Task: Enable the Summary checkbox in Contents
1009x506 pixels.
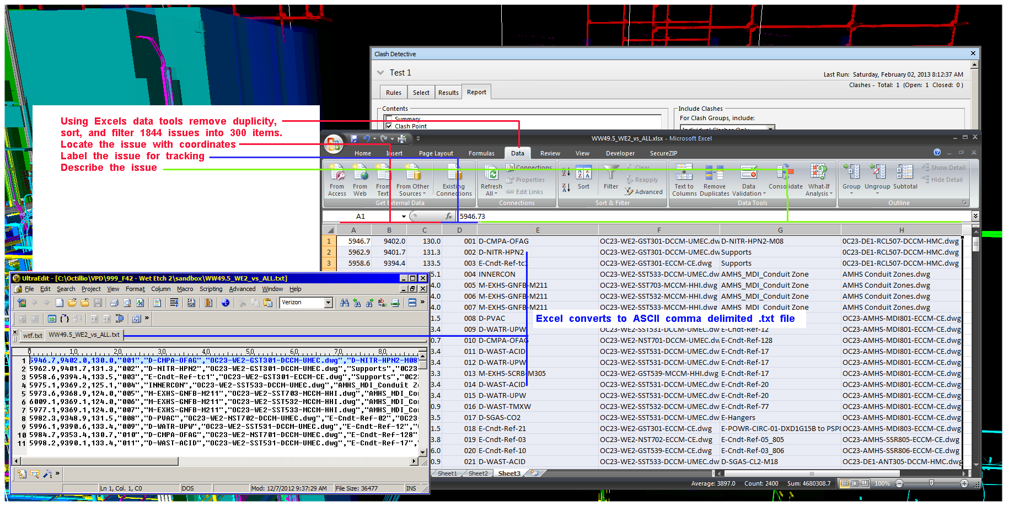Action: point(389,119)
